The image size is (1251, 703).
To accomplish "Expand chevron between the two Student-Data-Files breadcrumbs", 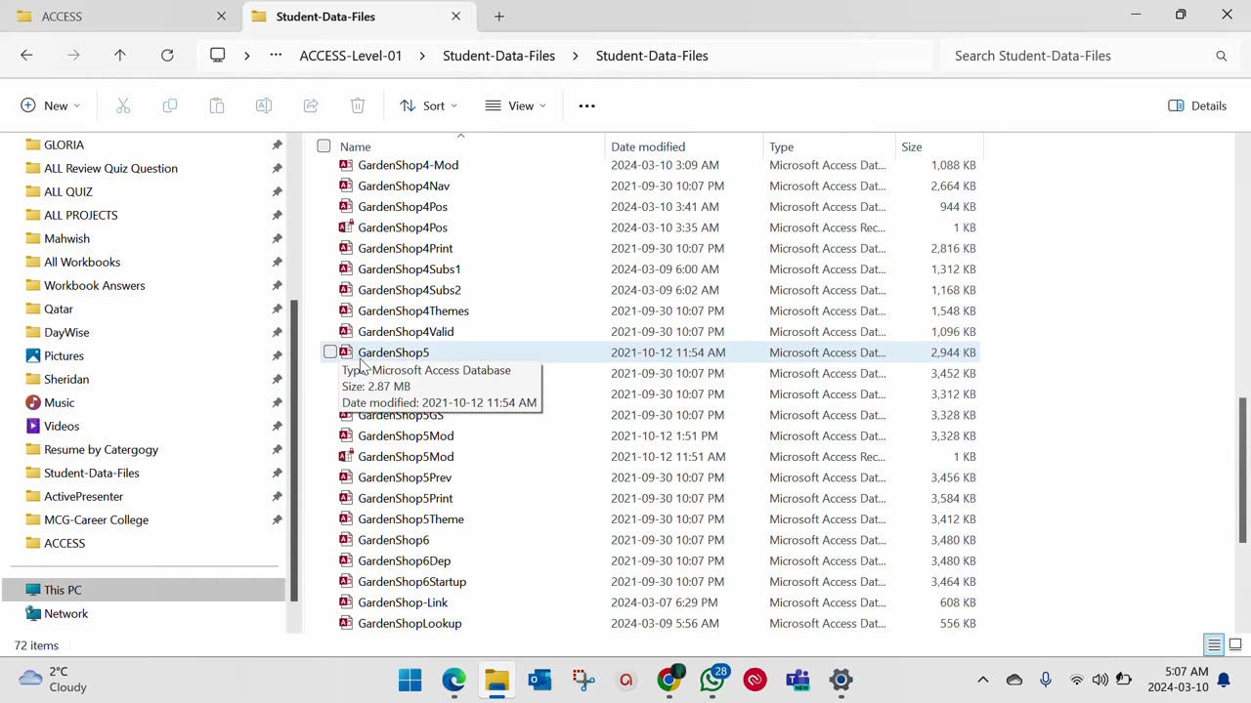I will click(x=576, y=56).
